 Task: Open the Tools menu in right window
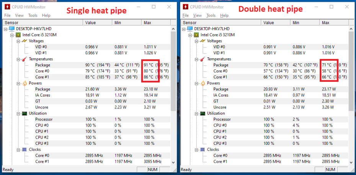click(x=211, y=15)
